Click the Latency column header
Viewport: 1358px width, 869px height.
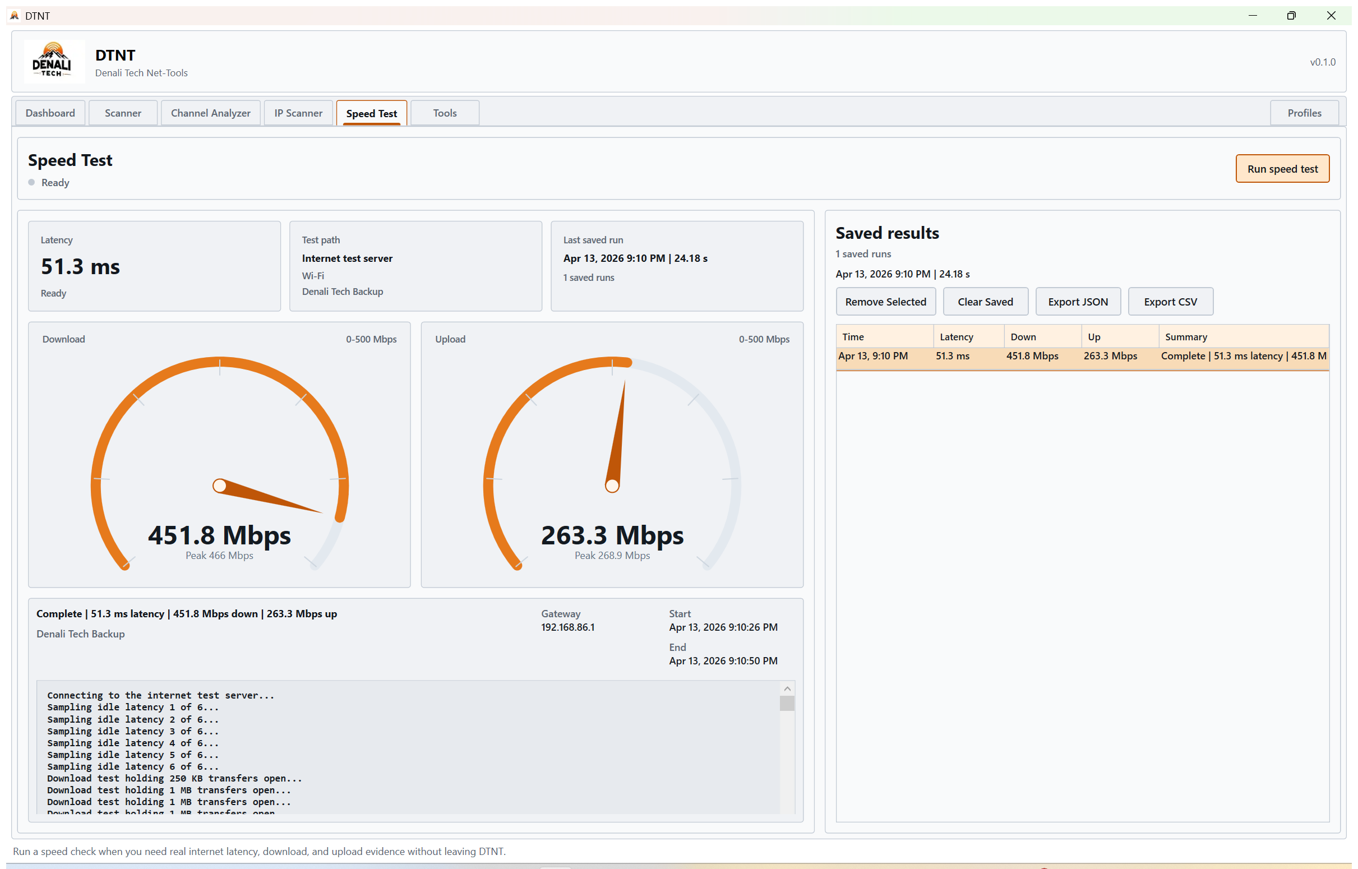tap(957, 336)
